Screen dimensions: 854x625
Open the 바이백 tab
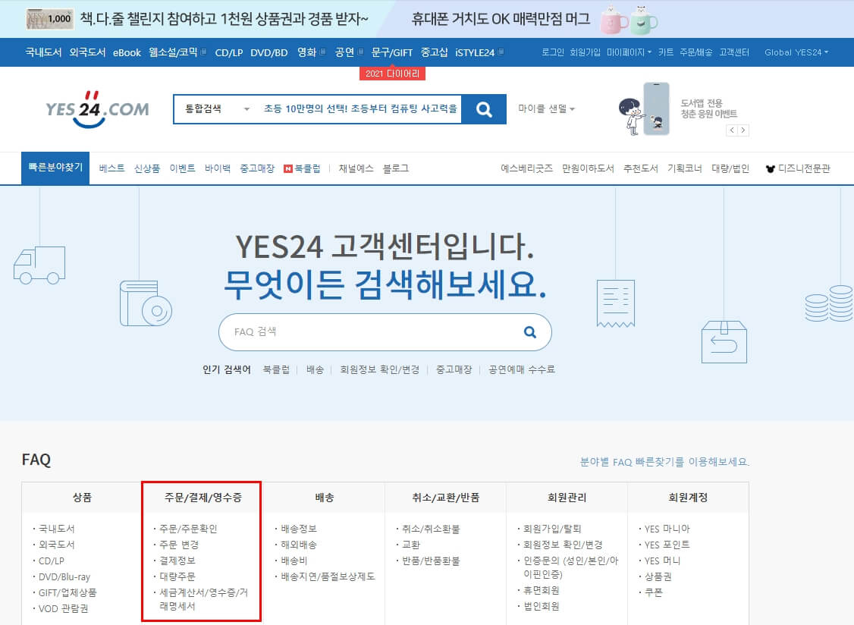coord(218,168)
